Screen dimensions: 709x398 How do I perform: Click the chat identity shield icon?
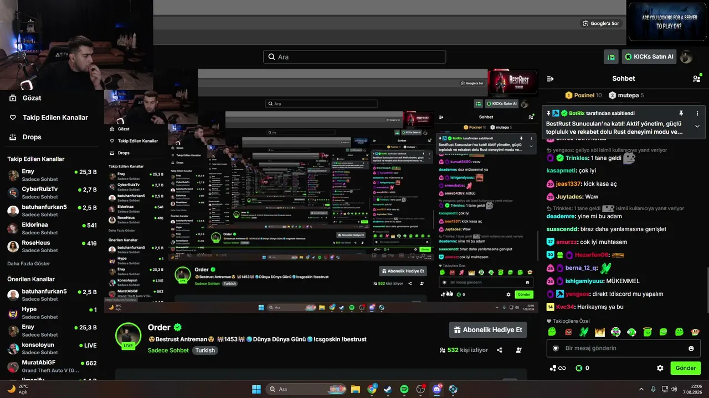tap(556, 348)
